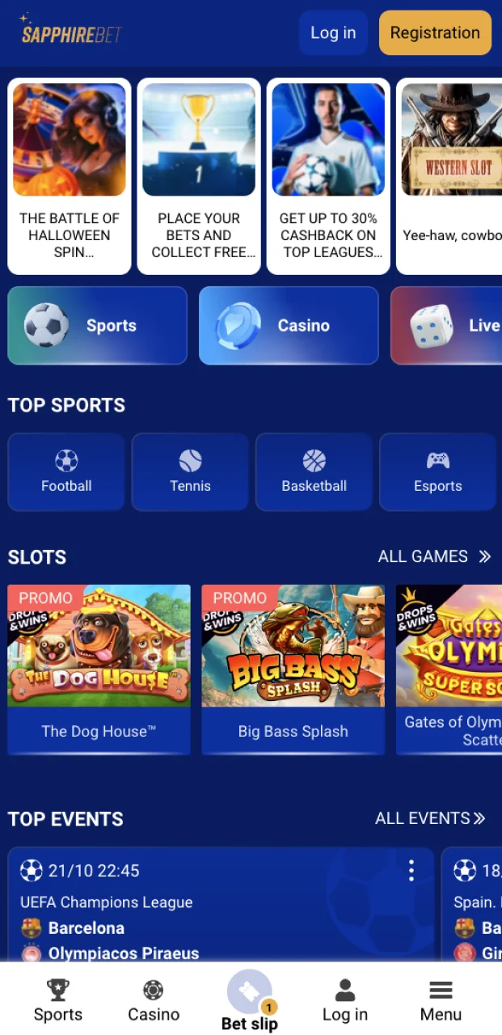Viewport: 502px width, 1035px height.
Task: Tap the Log in person icon in bottom bar
Action: 345,990
